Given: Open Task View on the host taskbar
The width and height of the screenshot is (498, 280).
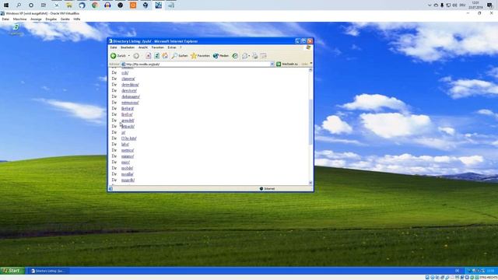Looking at the screenshot, I should point(44,5).
